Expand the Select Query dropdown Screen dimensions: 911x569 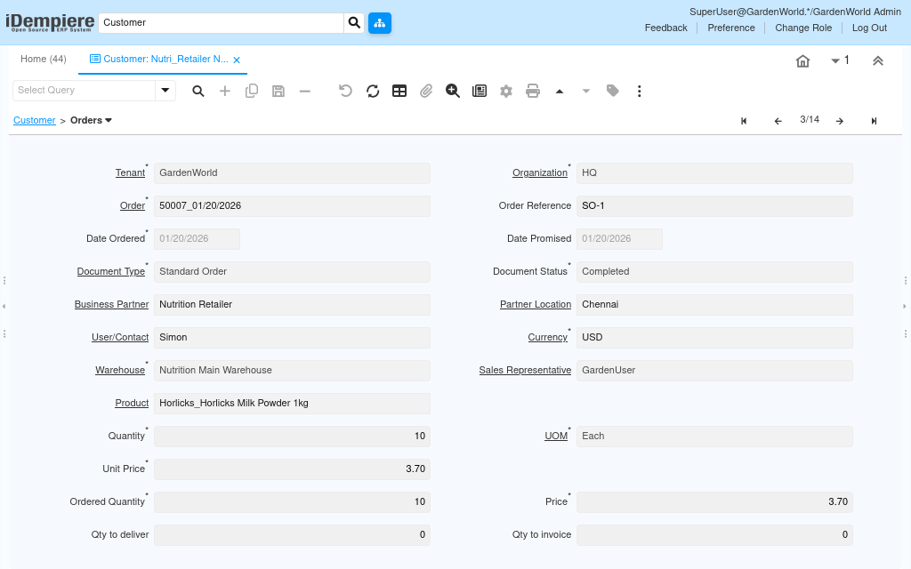point(165,91)
